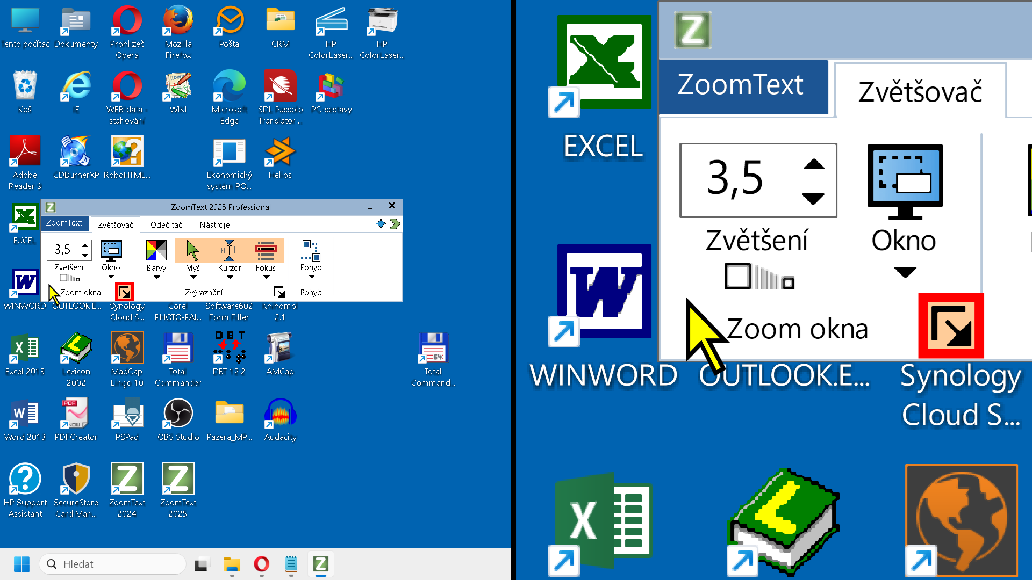Open Zoom okna dialog launcher, unmagnified toolbar
1032x580 pixels.
[125, 292]
